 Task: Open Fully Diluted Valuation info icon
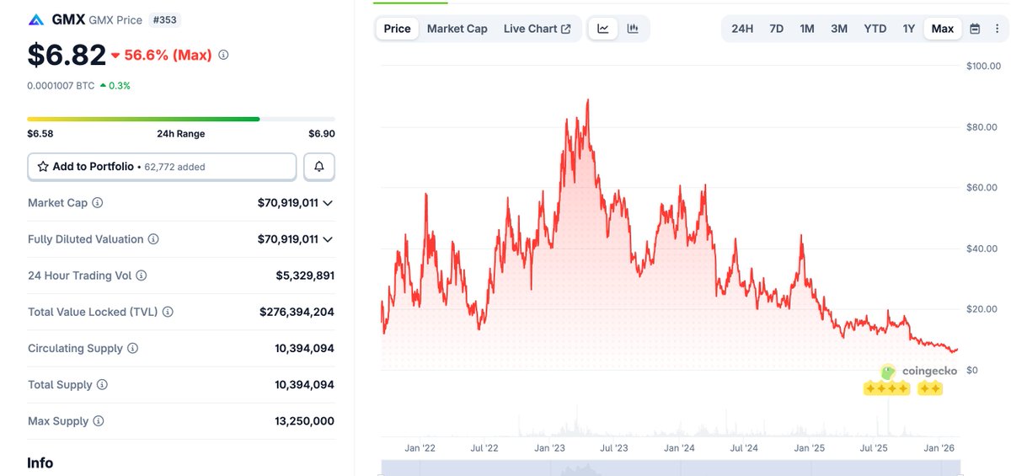[x=153, y=239]
